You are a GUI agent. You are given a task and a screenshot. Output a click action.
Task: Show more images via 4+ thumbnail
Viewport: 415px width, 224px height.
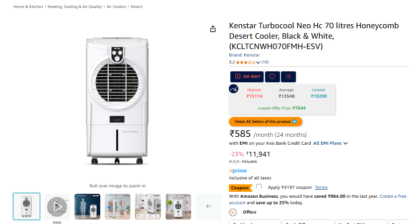click(x=208, y=206)
